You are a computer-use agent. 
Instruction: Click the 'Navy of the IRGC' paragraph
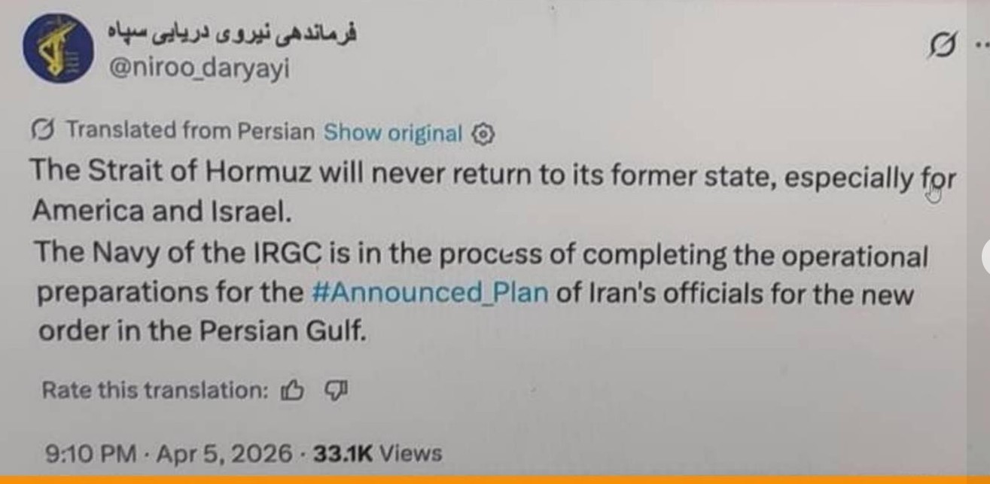(x=480, y=294)
